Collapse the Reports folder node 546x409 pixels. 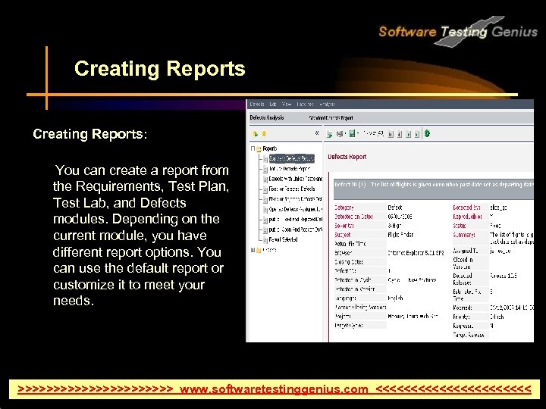(253, 148)
